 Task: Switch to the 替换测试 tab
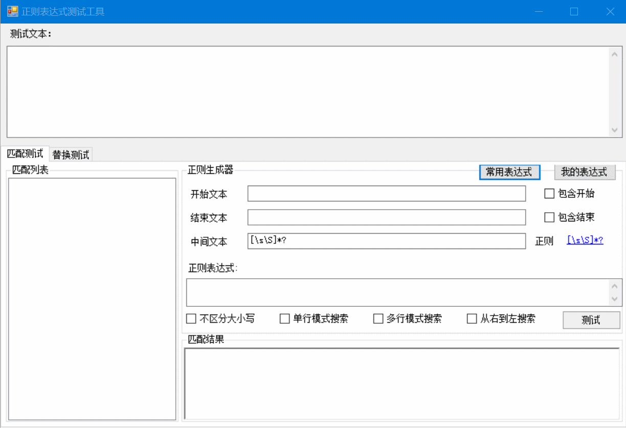[71, 154]
